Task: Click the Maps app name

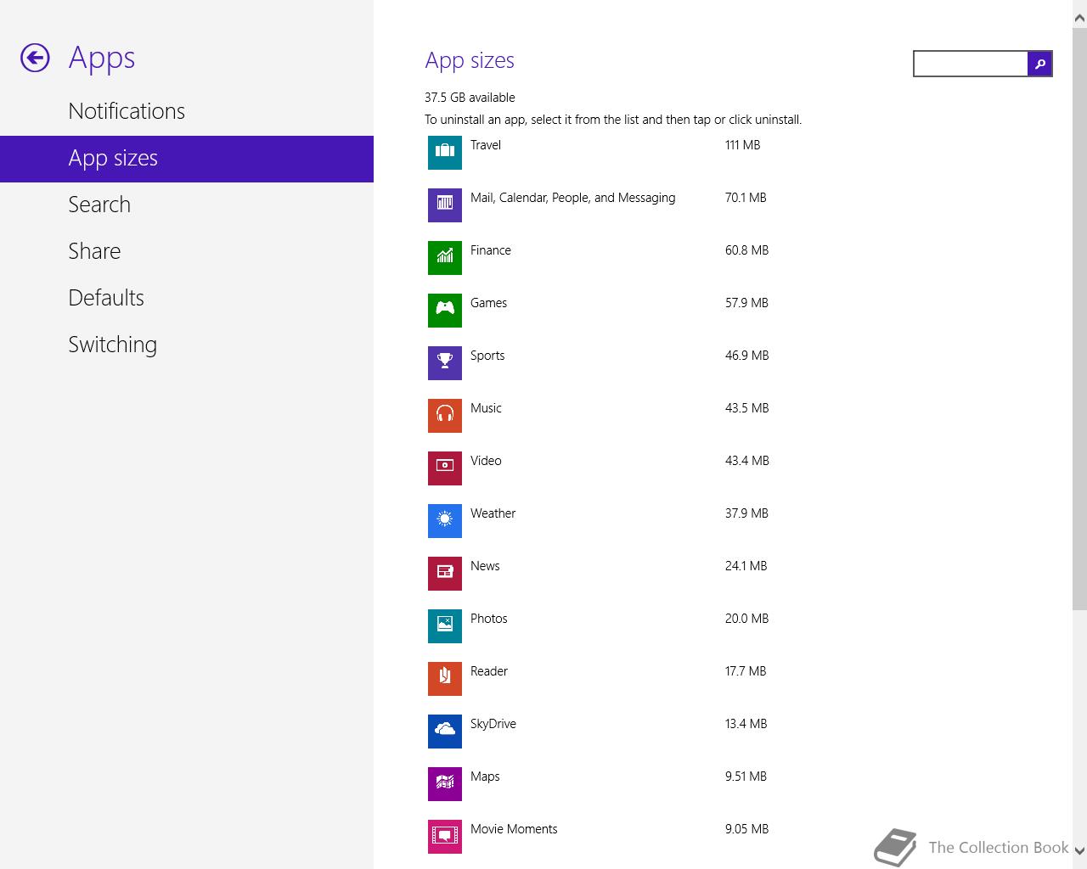Action: [485, 776]
